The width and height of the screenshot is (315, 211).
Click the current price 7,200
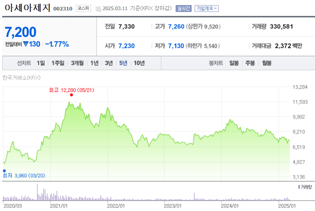pos(20,32)
